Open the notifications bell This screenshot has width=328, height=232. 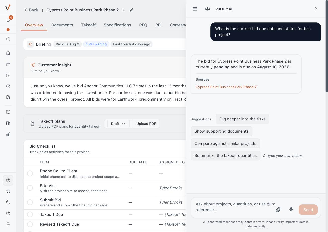[8, 20]
